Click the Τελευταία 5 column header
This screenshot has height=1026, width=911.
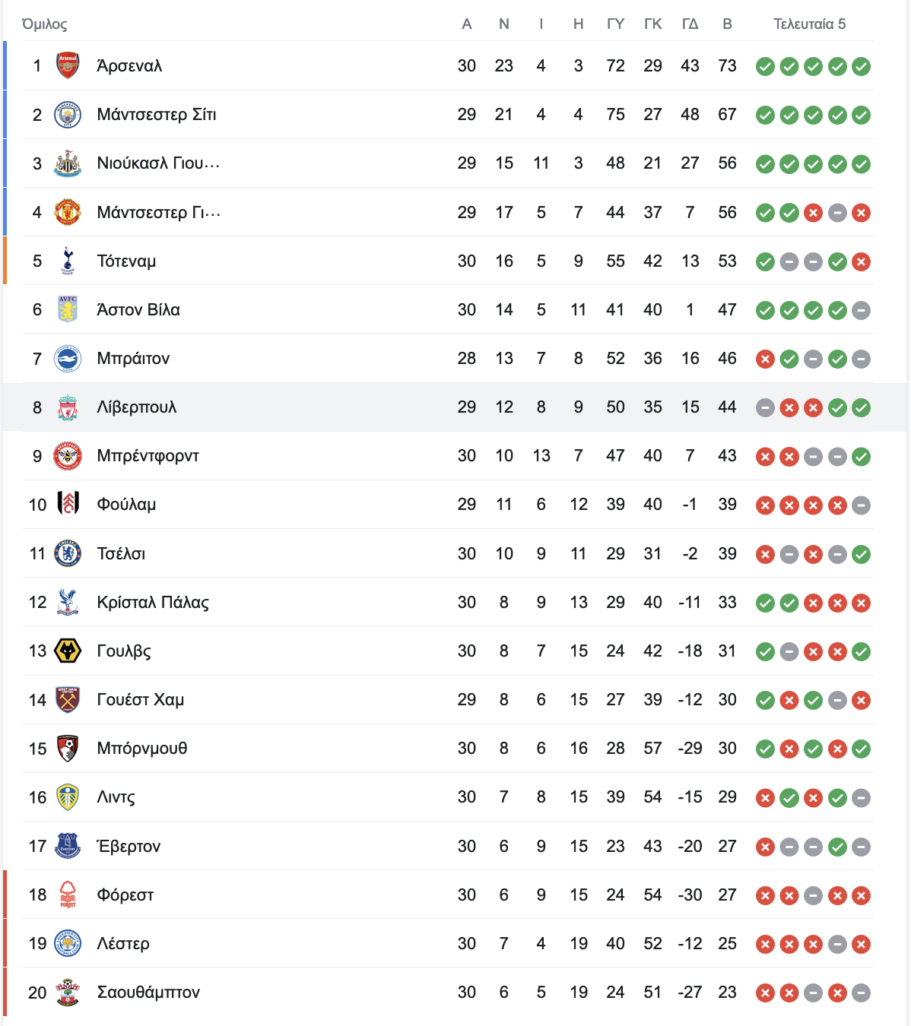click(810, 24)
